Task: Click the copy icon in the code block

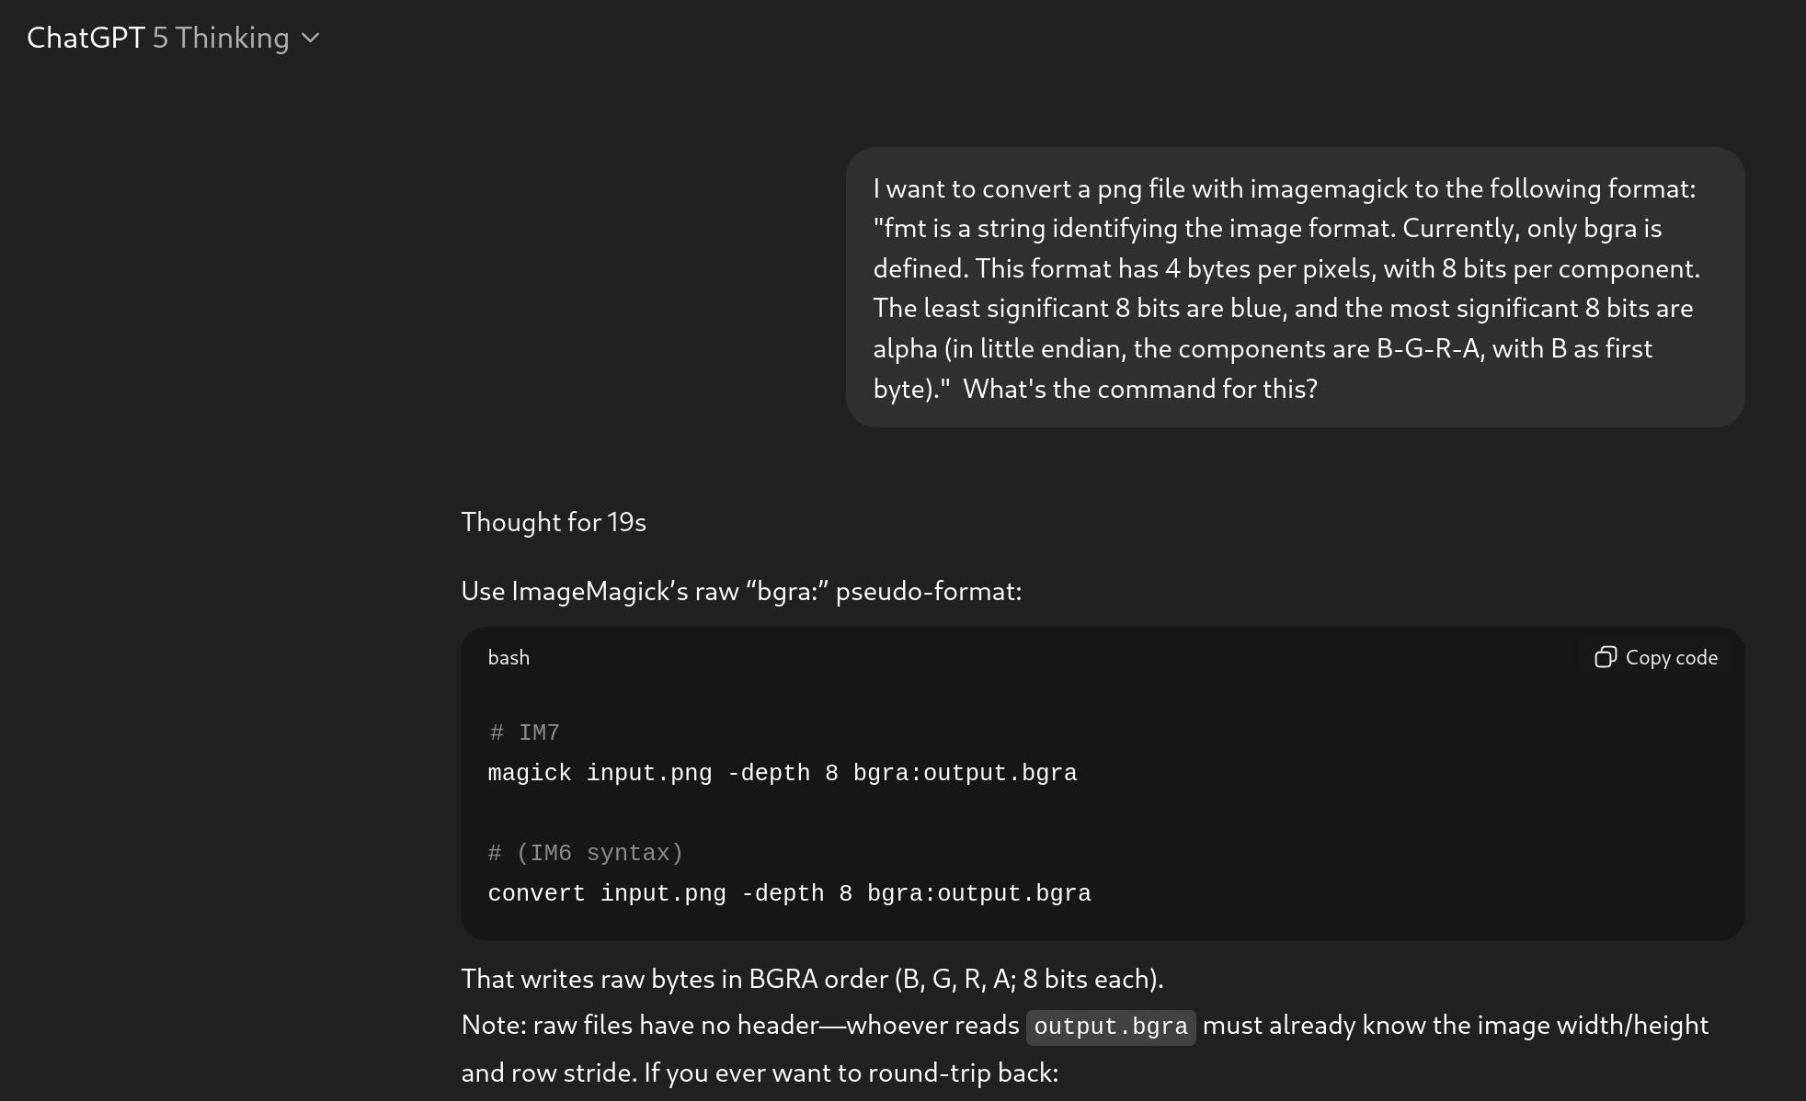Action: 1605,657
